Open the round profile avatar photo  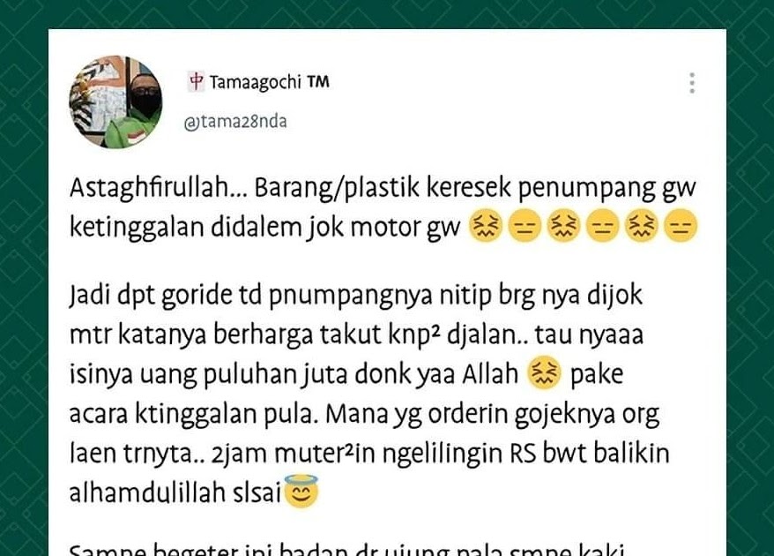click(116, 101)
